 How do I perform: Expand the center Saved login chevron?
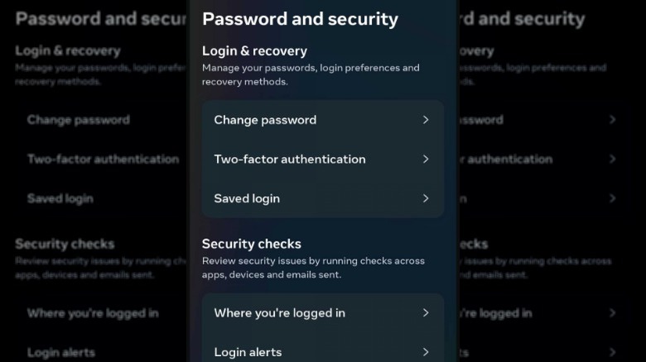tap(426, 198)
